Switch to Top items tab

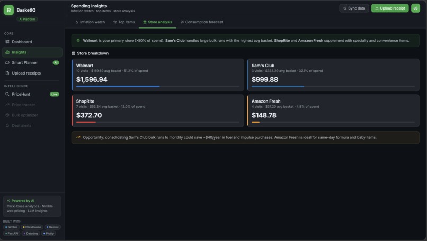pyautogui.click(x=124, y=22)
